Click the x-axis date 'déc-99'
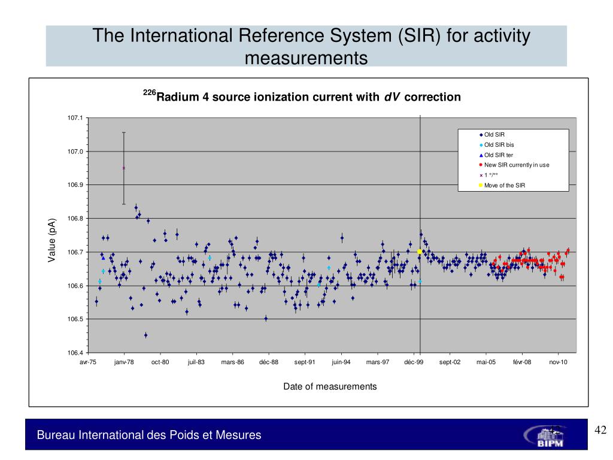 pos(414,362)
